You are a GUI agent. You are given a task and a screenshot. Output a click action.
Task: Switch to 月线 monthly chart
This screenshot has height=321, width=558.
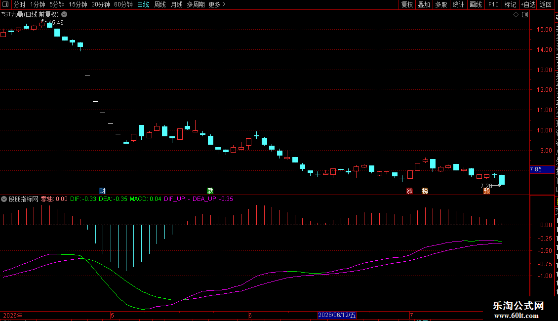tap(176, 4)
